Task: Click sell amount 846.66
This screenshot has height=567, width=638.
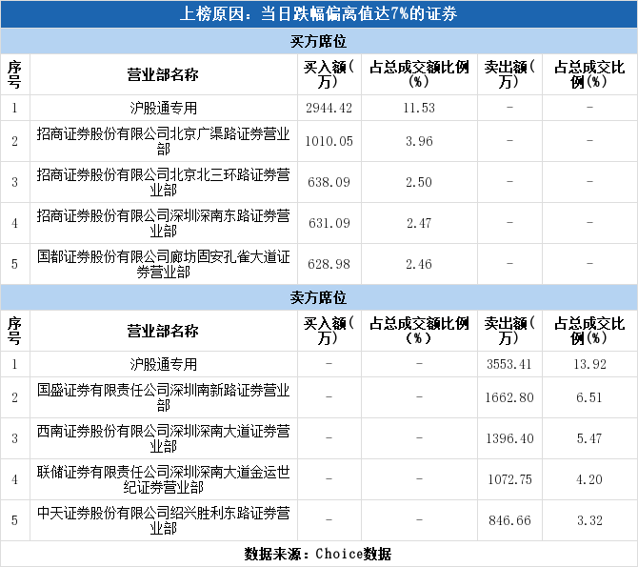Action: tap(509, 520)
